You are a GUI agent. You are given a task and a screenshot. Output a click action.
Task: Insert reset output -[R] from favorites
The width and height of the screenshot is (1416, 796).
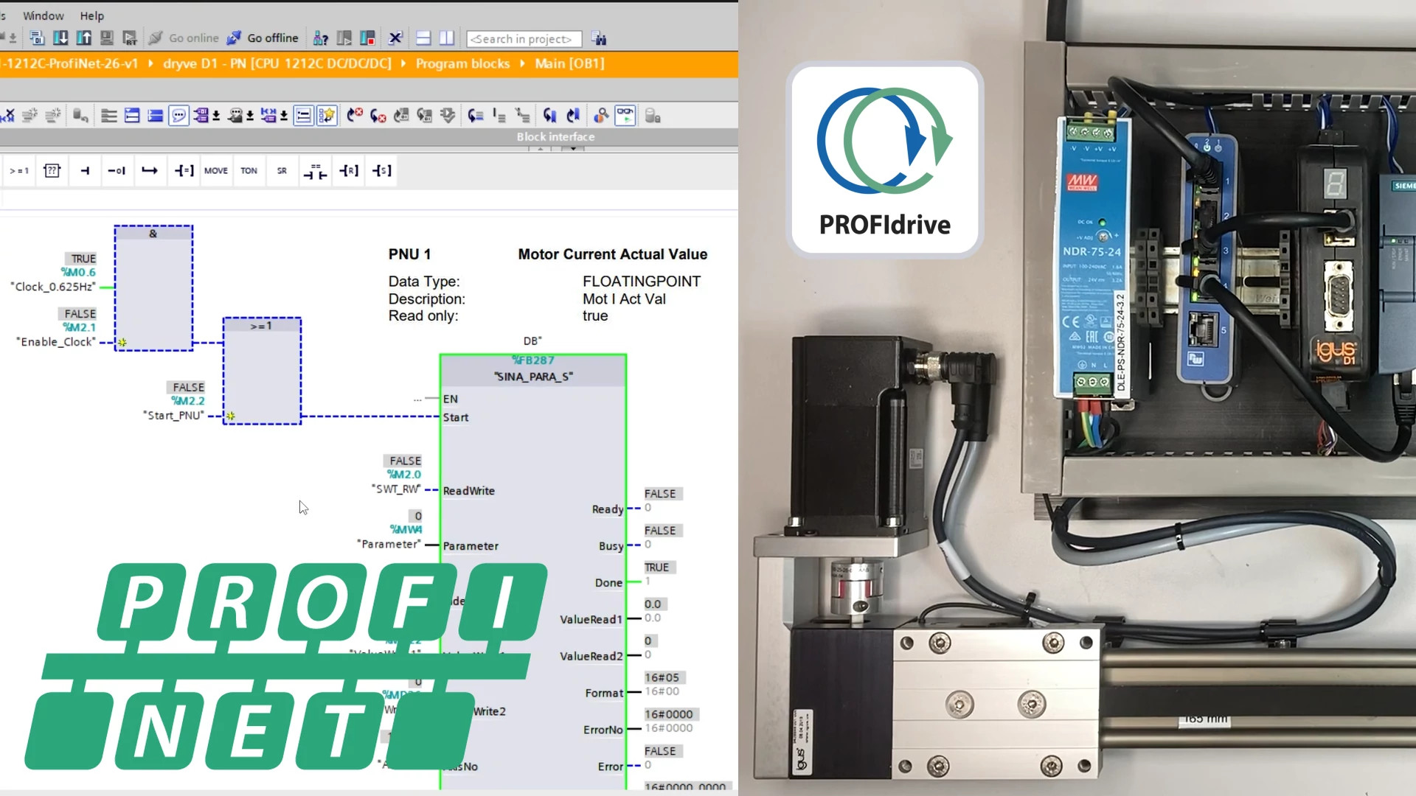tap(349, 170)
